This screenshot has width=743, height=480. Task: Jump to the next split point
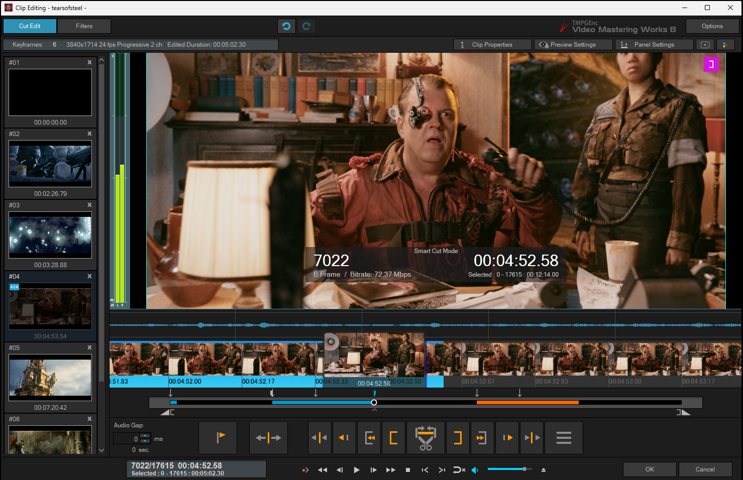pyautogui.click(x=532, y=438)
